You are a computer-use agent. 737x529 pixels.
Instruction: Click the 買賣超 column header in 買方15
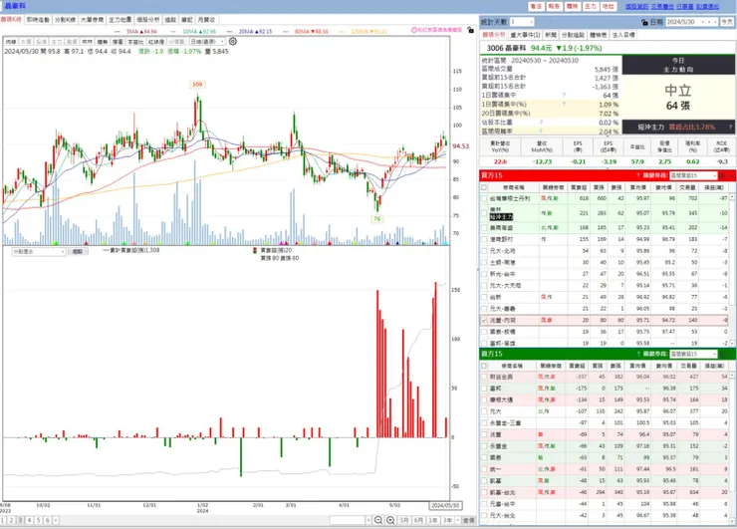579,187
